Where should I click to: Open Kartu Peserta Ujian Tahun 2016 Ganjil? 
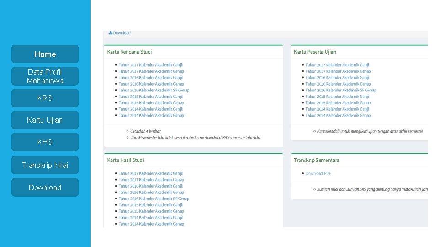click(x=337, y=78)
